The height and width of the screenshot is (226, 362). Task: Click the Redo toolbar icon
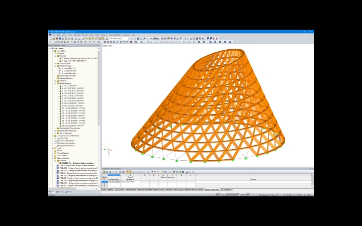pyautogui.click(x=79, y=39)
